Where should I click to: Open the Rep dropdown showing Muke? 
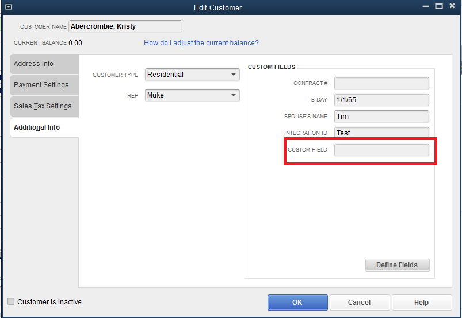(x=192, y=95)
